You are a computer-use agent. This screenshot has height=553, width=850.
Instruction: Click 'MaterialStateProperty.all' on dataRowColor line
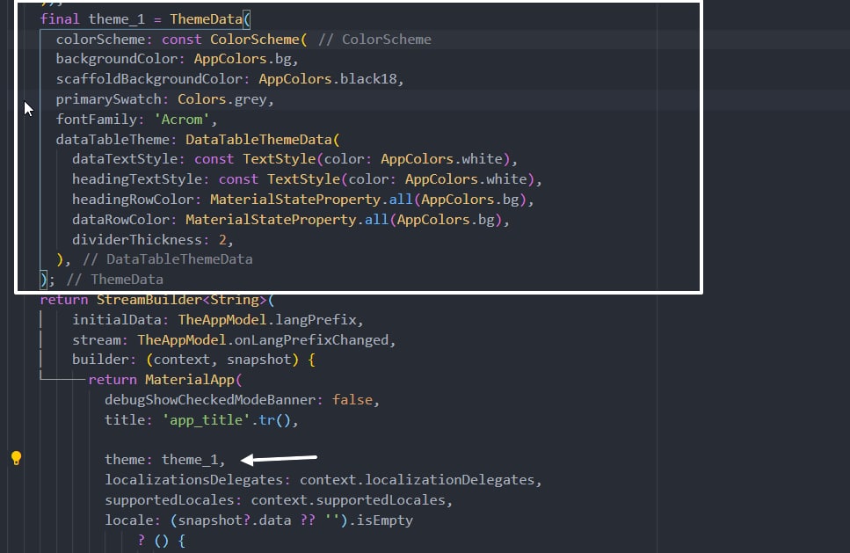click(x=287, y=220)
